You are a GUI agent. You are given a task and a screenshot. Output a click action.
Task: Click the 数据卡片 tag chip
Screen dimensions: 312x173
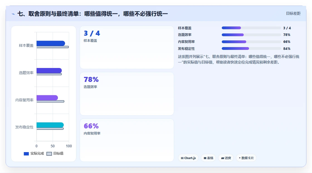[x=246, y=158]
